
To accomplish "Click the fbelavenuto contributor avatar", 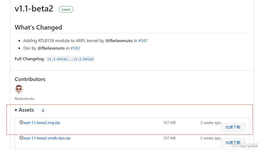I will tap(19, 89).
